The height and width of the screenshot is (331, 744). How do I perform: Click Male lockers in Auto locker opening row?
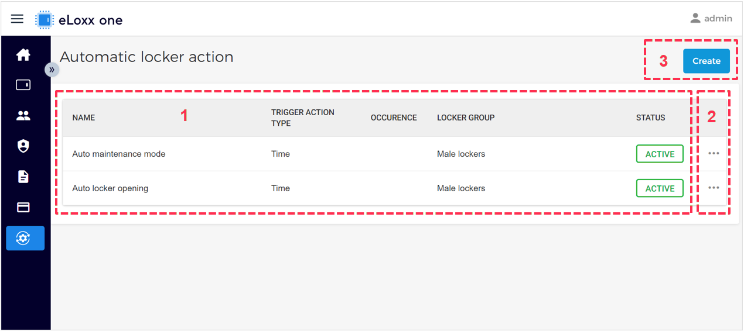point(461,188)
